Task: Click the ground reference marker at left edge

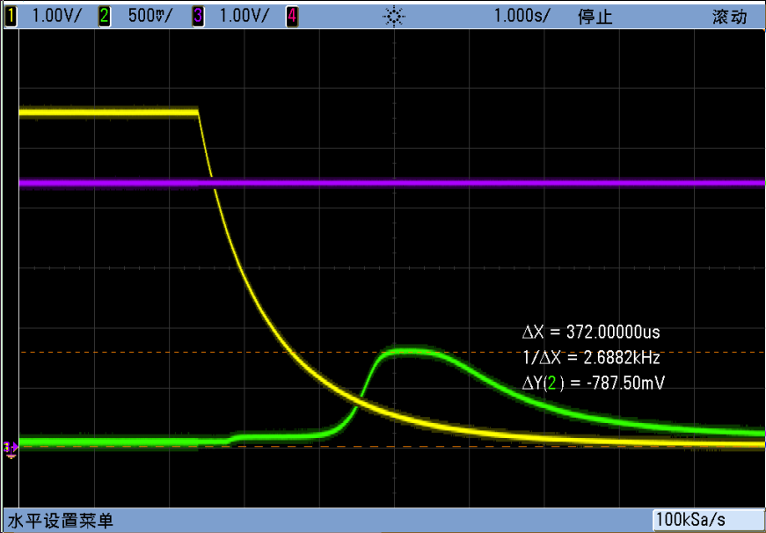Action: click(x=11, y=449)
